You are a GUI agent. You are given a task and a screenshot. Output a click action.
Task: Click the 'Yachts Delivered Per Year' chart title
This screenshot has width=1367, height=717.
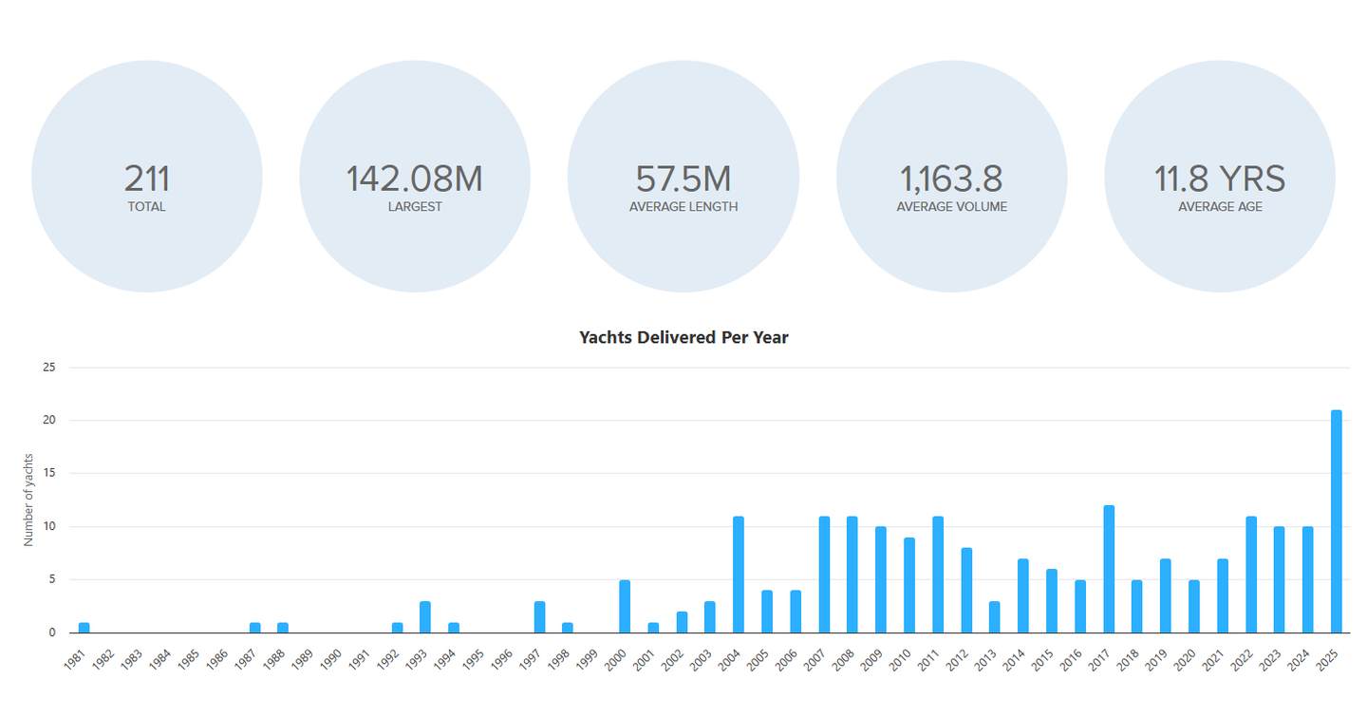coord(683,337)
